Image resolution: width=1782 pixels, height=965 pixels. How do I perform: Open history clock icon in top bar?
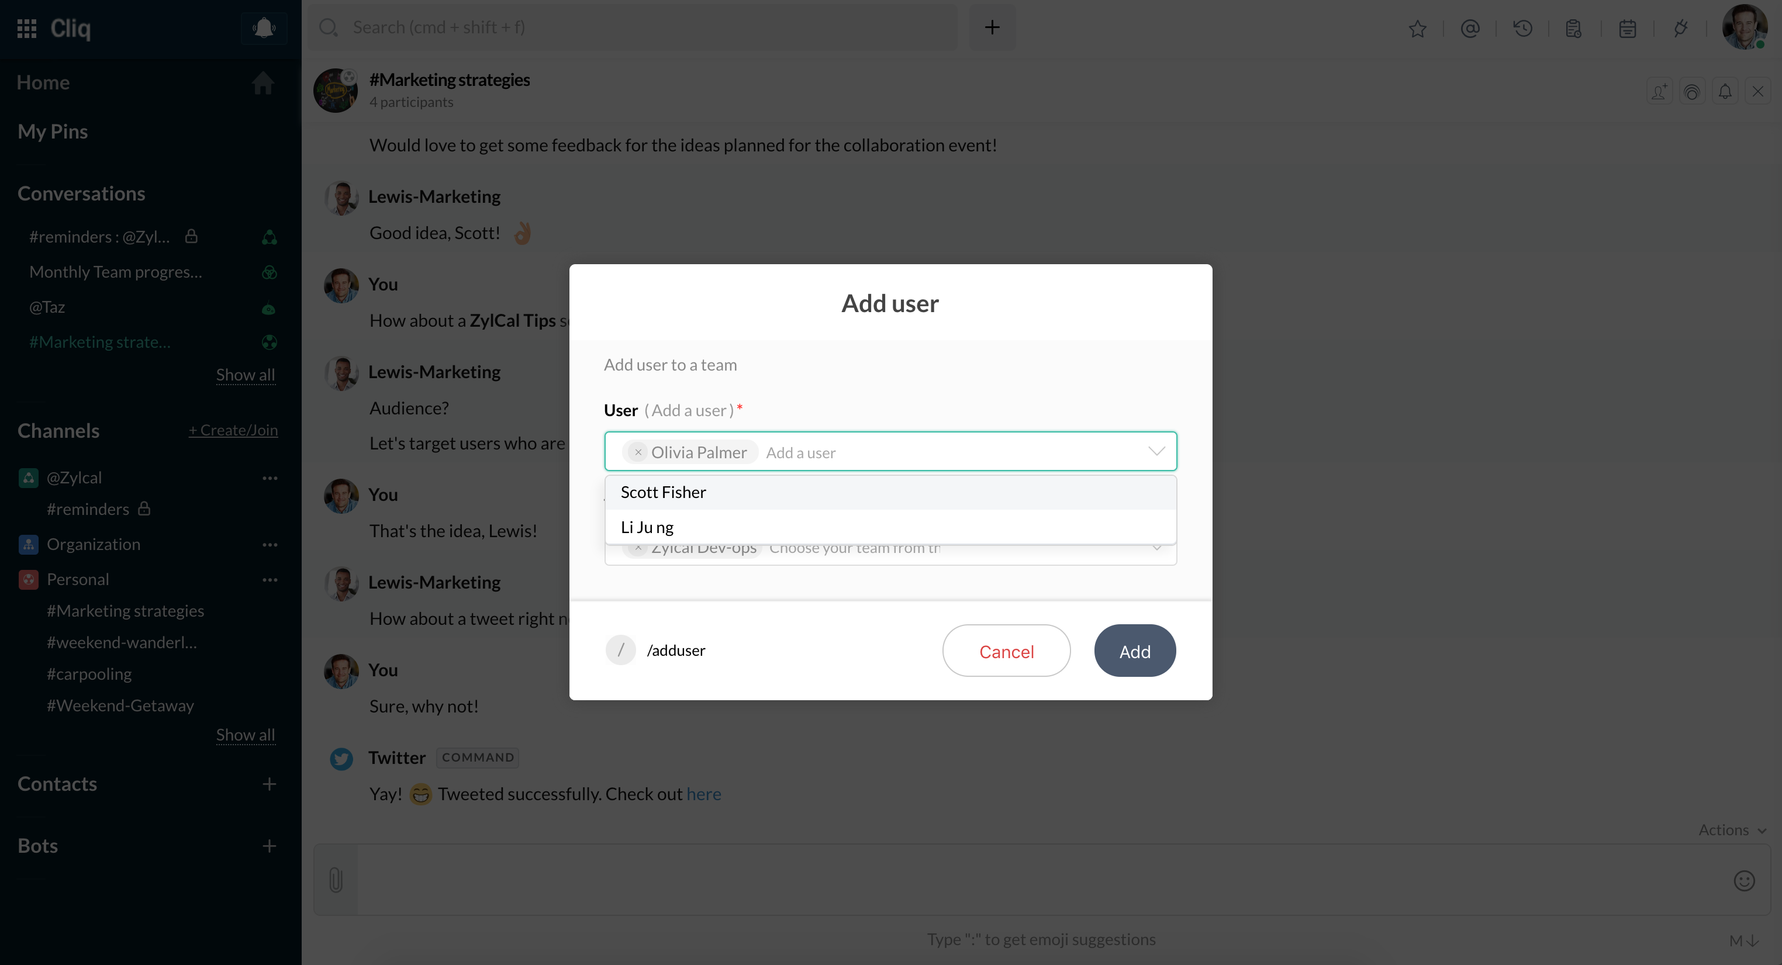(1522, 29)
